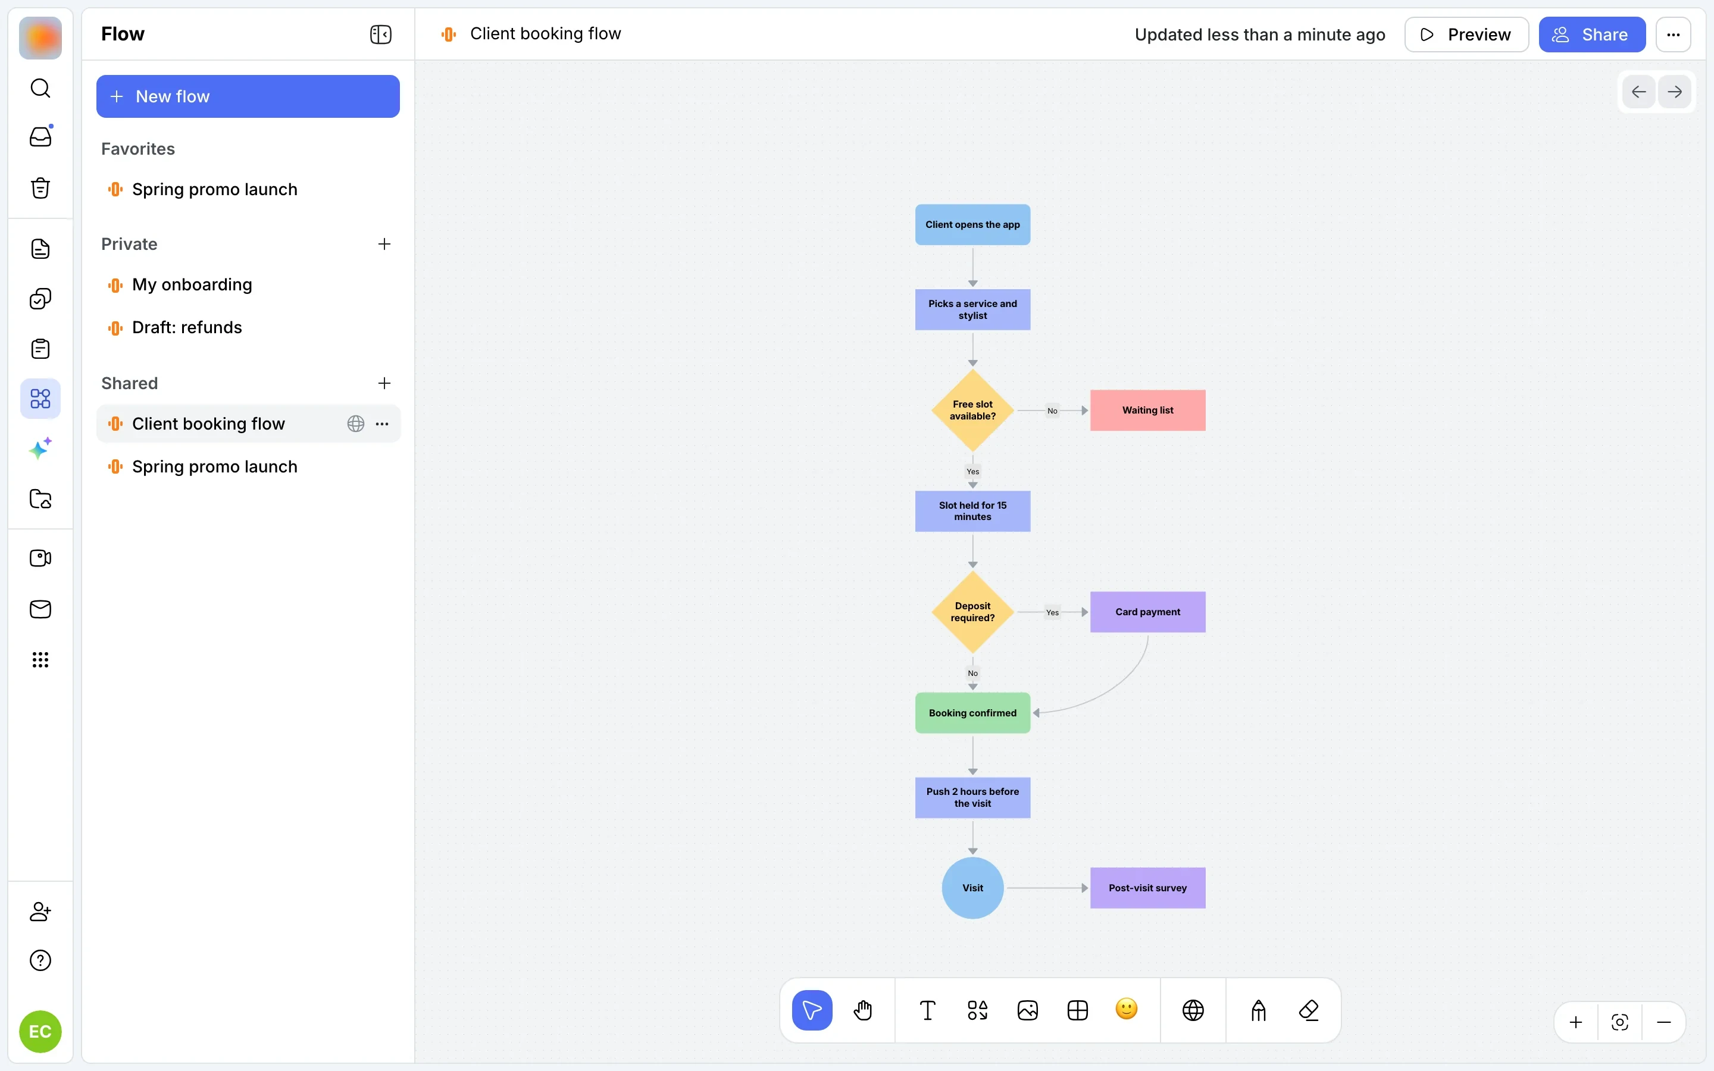The height and width of the screenshot is (1071, 1714).
Task: Add a new flow to Shared section
Action: coord(384,383)
